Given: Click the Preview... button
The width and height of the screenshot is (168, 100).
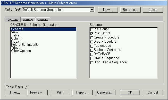Looking at the screenshot, I should pyautogui.click(x=37, y=93).
